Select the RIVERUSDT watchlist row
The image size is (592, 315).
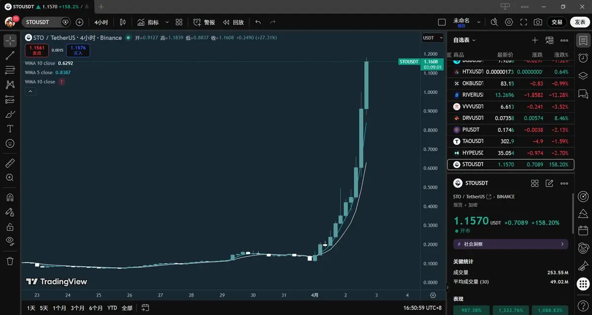(x=511, y=95)
